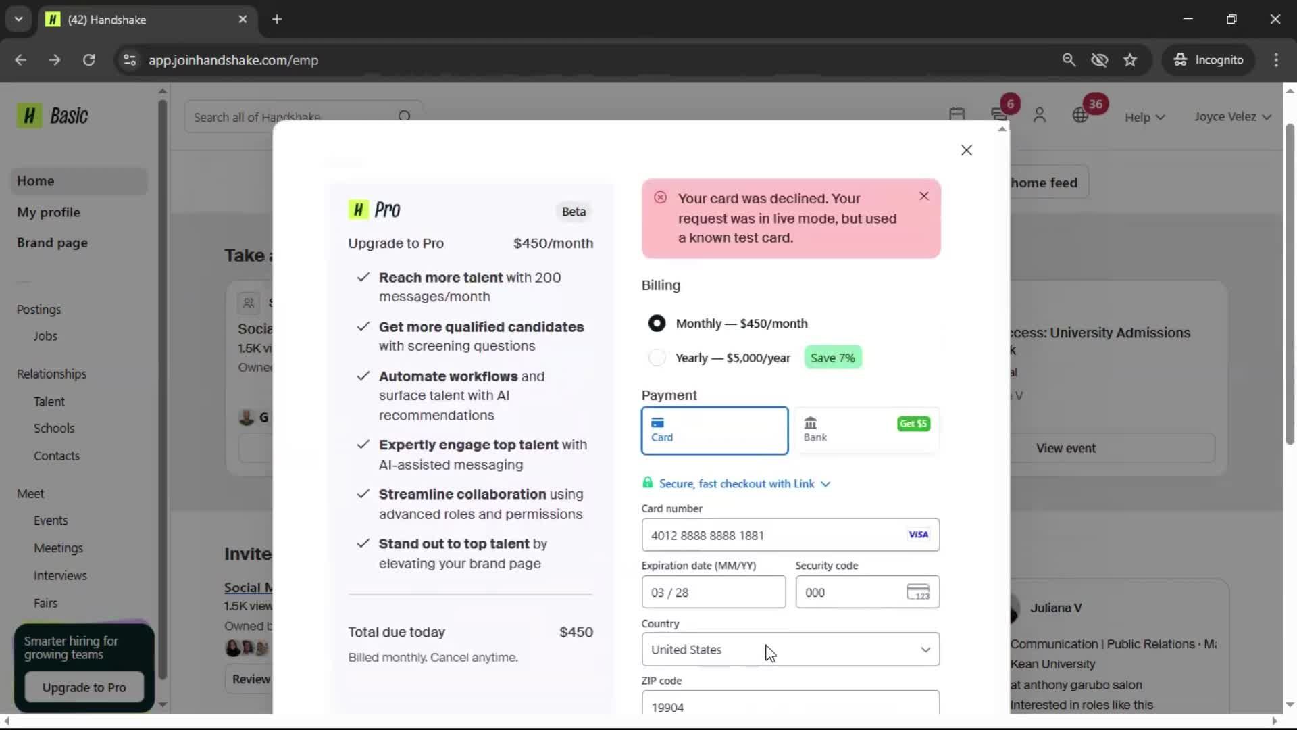Open Interviews in sidebar
This screenshot has height=730, width=1297.
60,575
